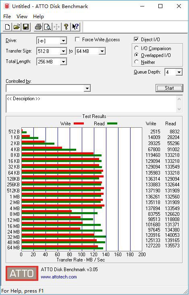Screen dimensions: 189x295
Task: Enable Force Write Access checkbox
Action: pyautogui.click(x=77, y=40)
